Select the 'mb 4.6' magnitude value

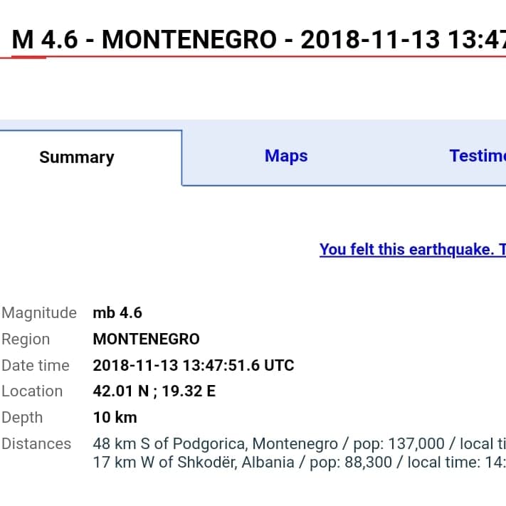pos(117,312)
